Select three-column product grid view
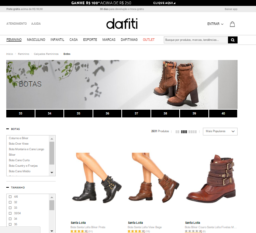Viewport: 256px width, 233px height. (x=184, y=131)
